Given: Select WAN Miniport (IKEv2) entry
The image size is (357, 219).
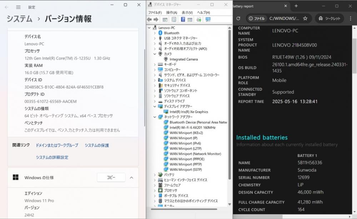Looking at the screenshot, I should (x=186, y=133).
